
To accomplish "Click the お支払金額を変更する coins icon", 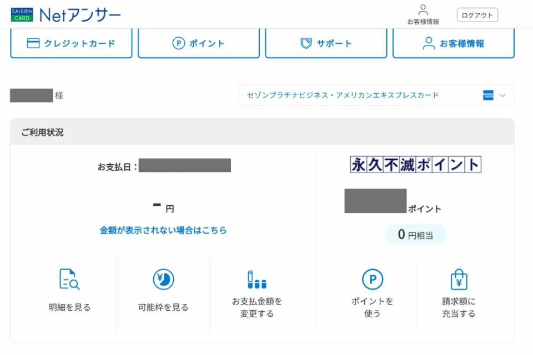I will coord(257,279).
